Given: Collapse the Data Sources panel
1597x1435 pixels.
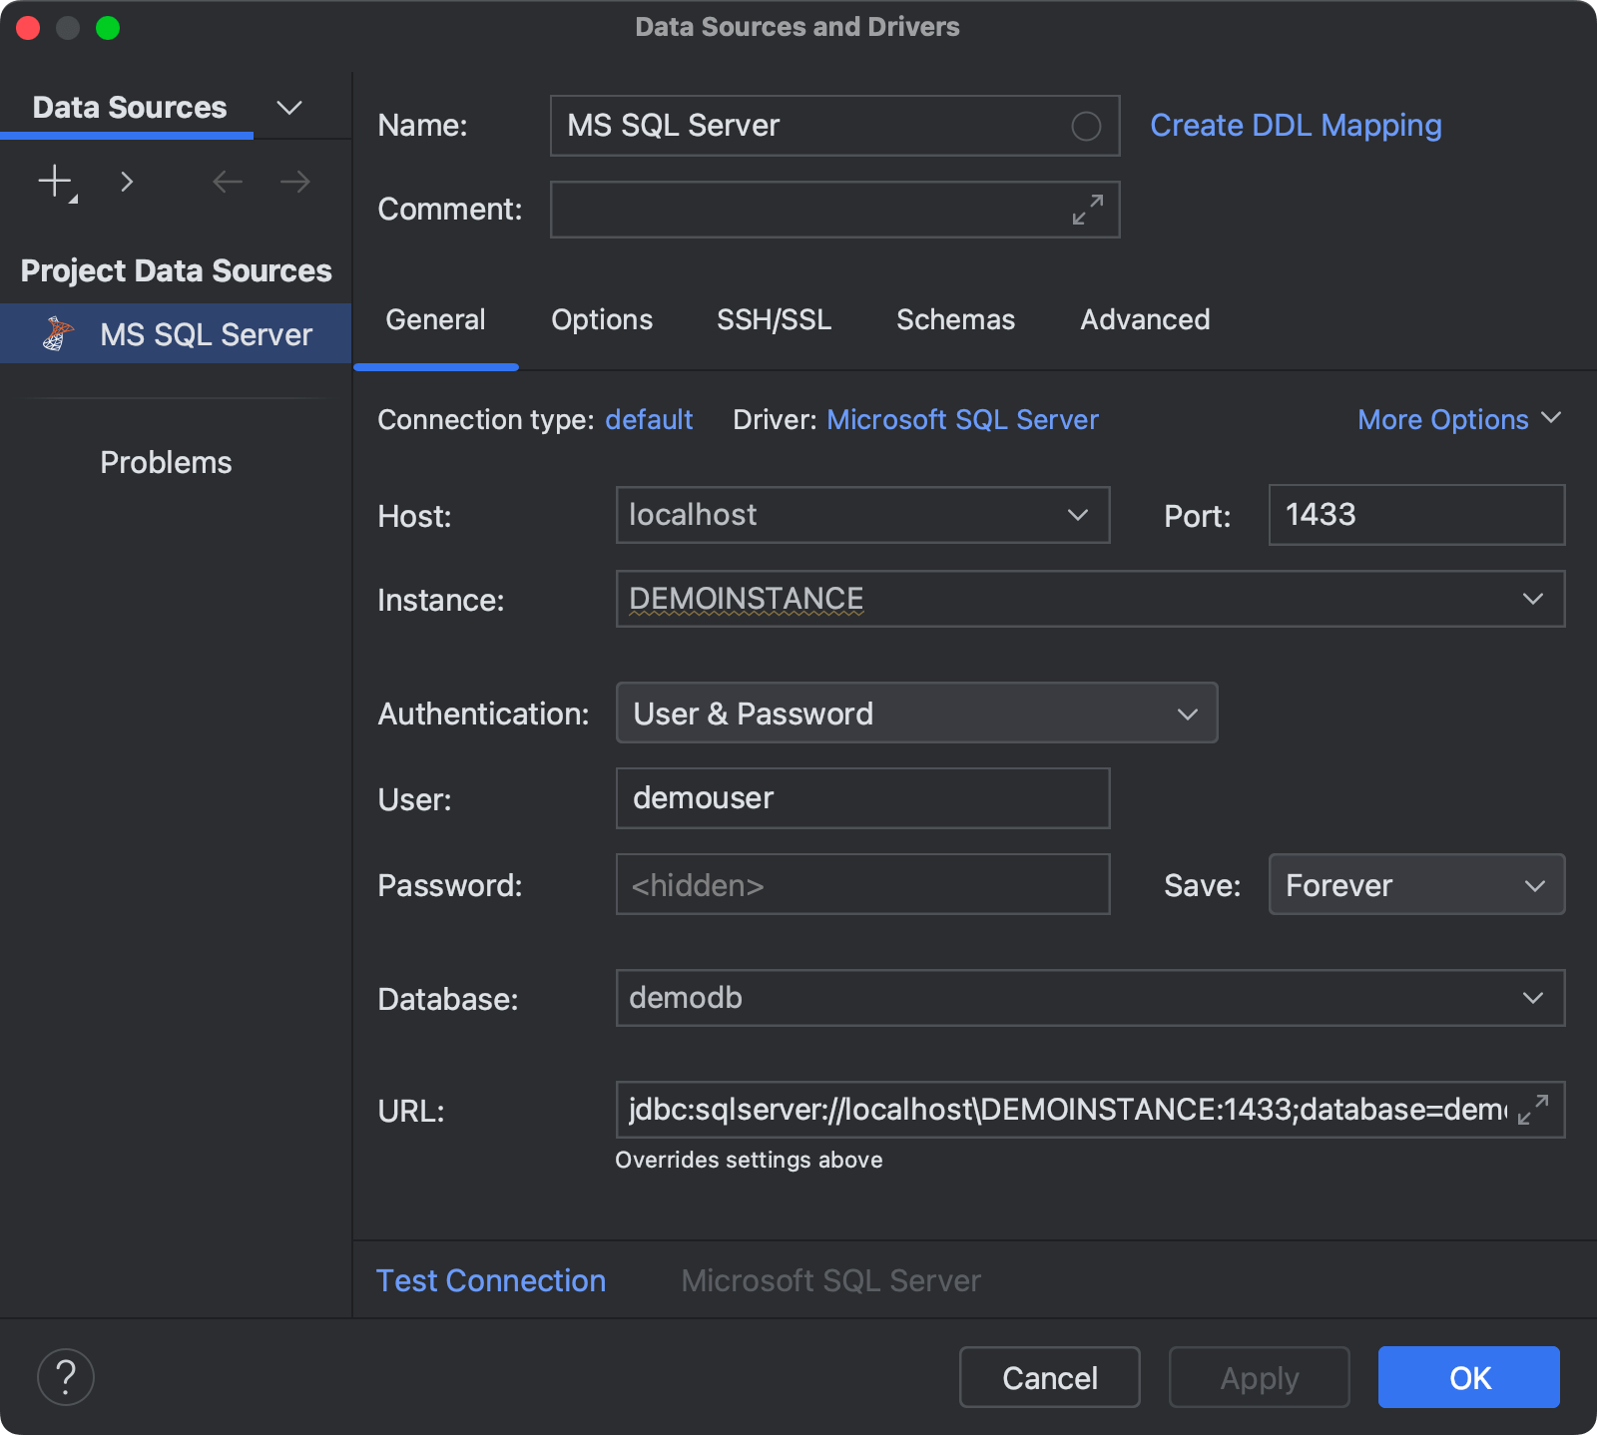Looking at the screenshot, I should point(288,107).
